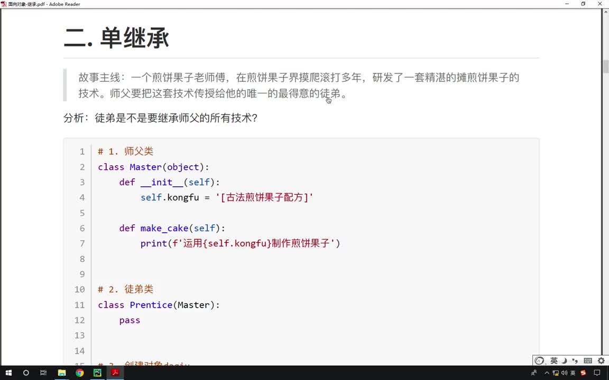Viewport: 609px width, 380px height.
Task: Open the network status tray icon
Action: (x=556, y=373)
